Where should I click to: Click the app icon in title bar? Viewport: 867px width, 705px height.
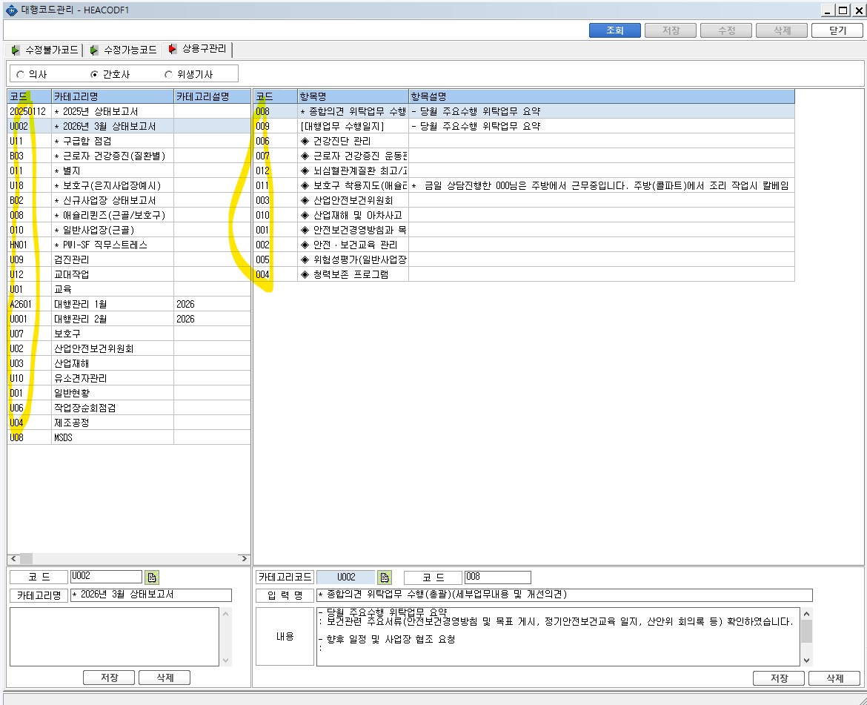[x=11, y=10]
